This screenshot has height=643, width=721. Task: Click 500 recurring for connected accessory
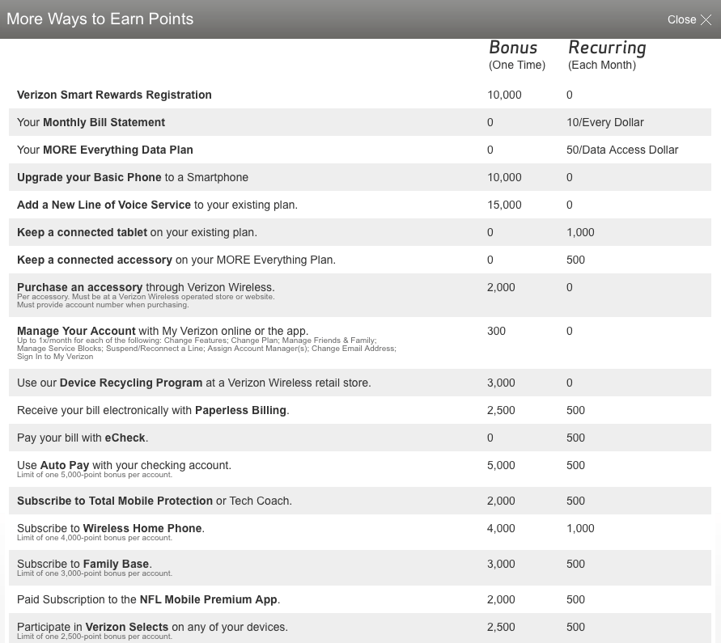click(x=575, y=260)
